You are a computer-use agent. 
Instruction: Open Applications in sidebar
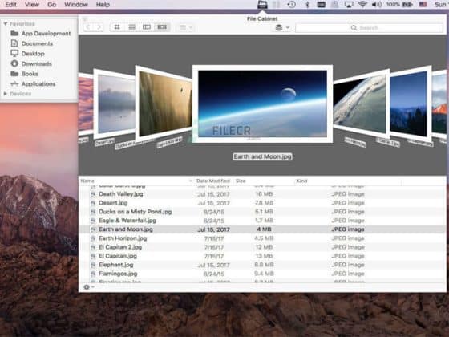pyautogui.click(x=33, y=84)
